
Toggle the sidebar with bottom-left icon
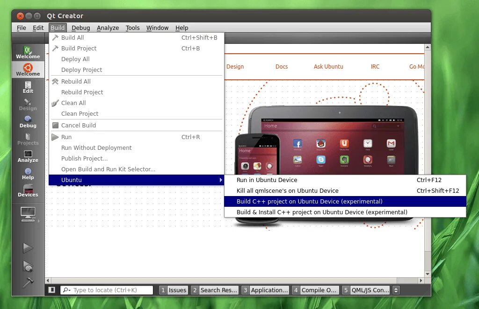pyautogui.click(x=51, y=290)
